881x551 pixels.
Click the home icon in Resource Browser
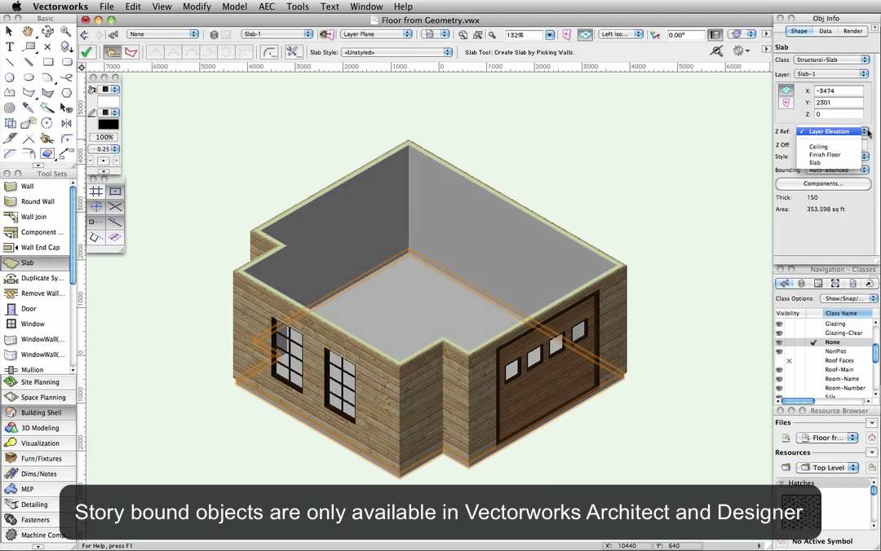point(871,438)
